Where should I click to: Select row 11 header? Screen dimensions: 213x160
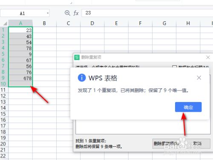4,90
